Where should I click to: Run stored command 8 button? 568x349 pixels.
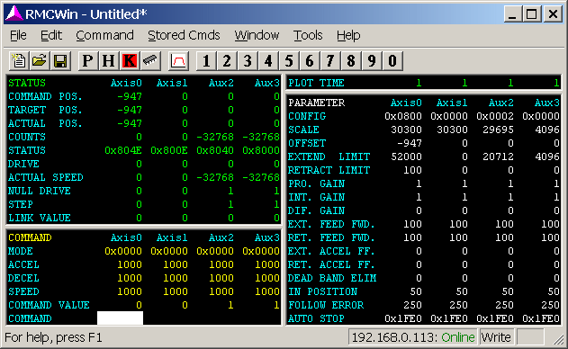[x=351, y=60]
